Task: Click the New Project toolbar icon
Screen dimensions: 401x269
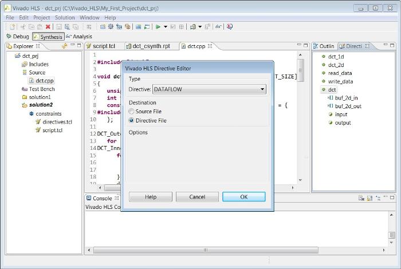Action: pyautogui.click(x=13, y=26)
